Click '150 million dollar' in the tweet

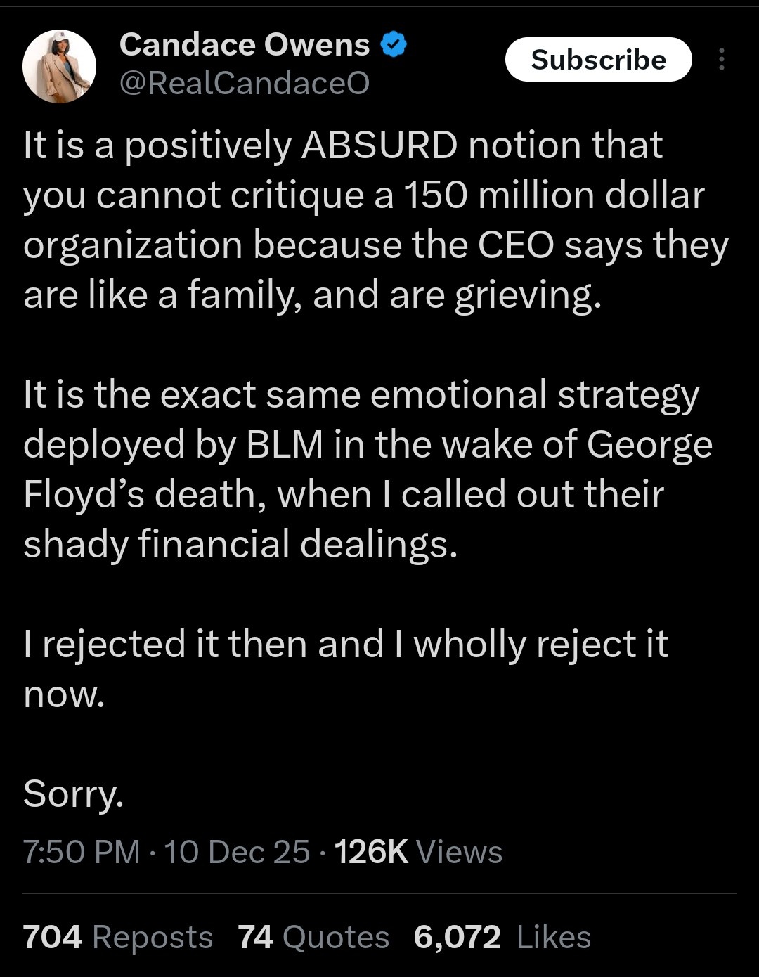point(553,195)
